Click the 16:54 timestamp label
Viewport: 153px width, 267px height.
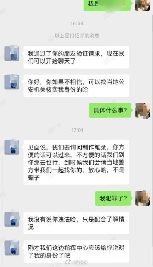[77, 23]
